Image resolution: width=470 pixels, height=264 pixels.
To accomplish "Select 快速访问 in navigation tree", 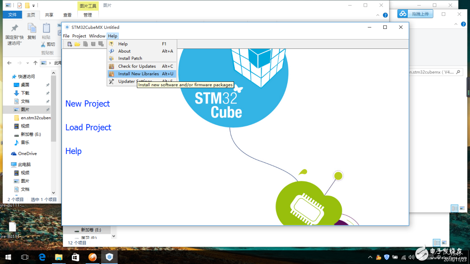I will coord(26,77).
